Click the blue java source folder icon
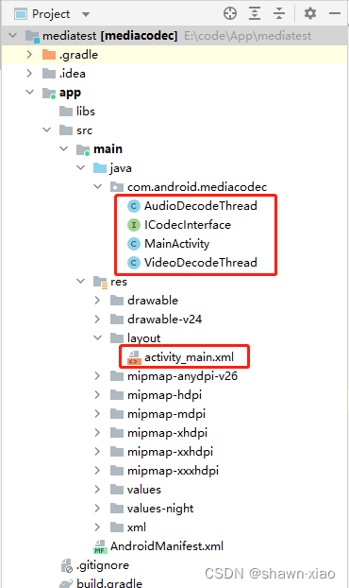This screenshot has width=349, height=588. coord(100,167)
